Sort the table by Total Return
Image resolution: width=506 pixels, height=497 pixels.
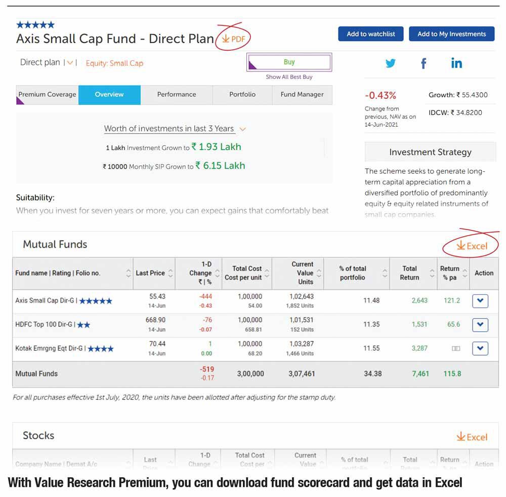click(x=432, y=273)
